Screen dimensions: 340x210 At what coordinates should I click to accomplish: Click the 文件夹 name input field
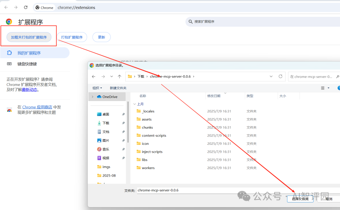(x=238, y=190)
